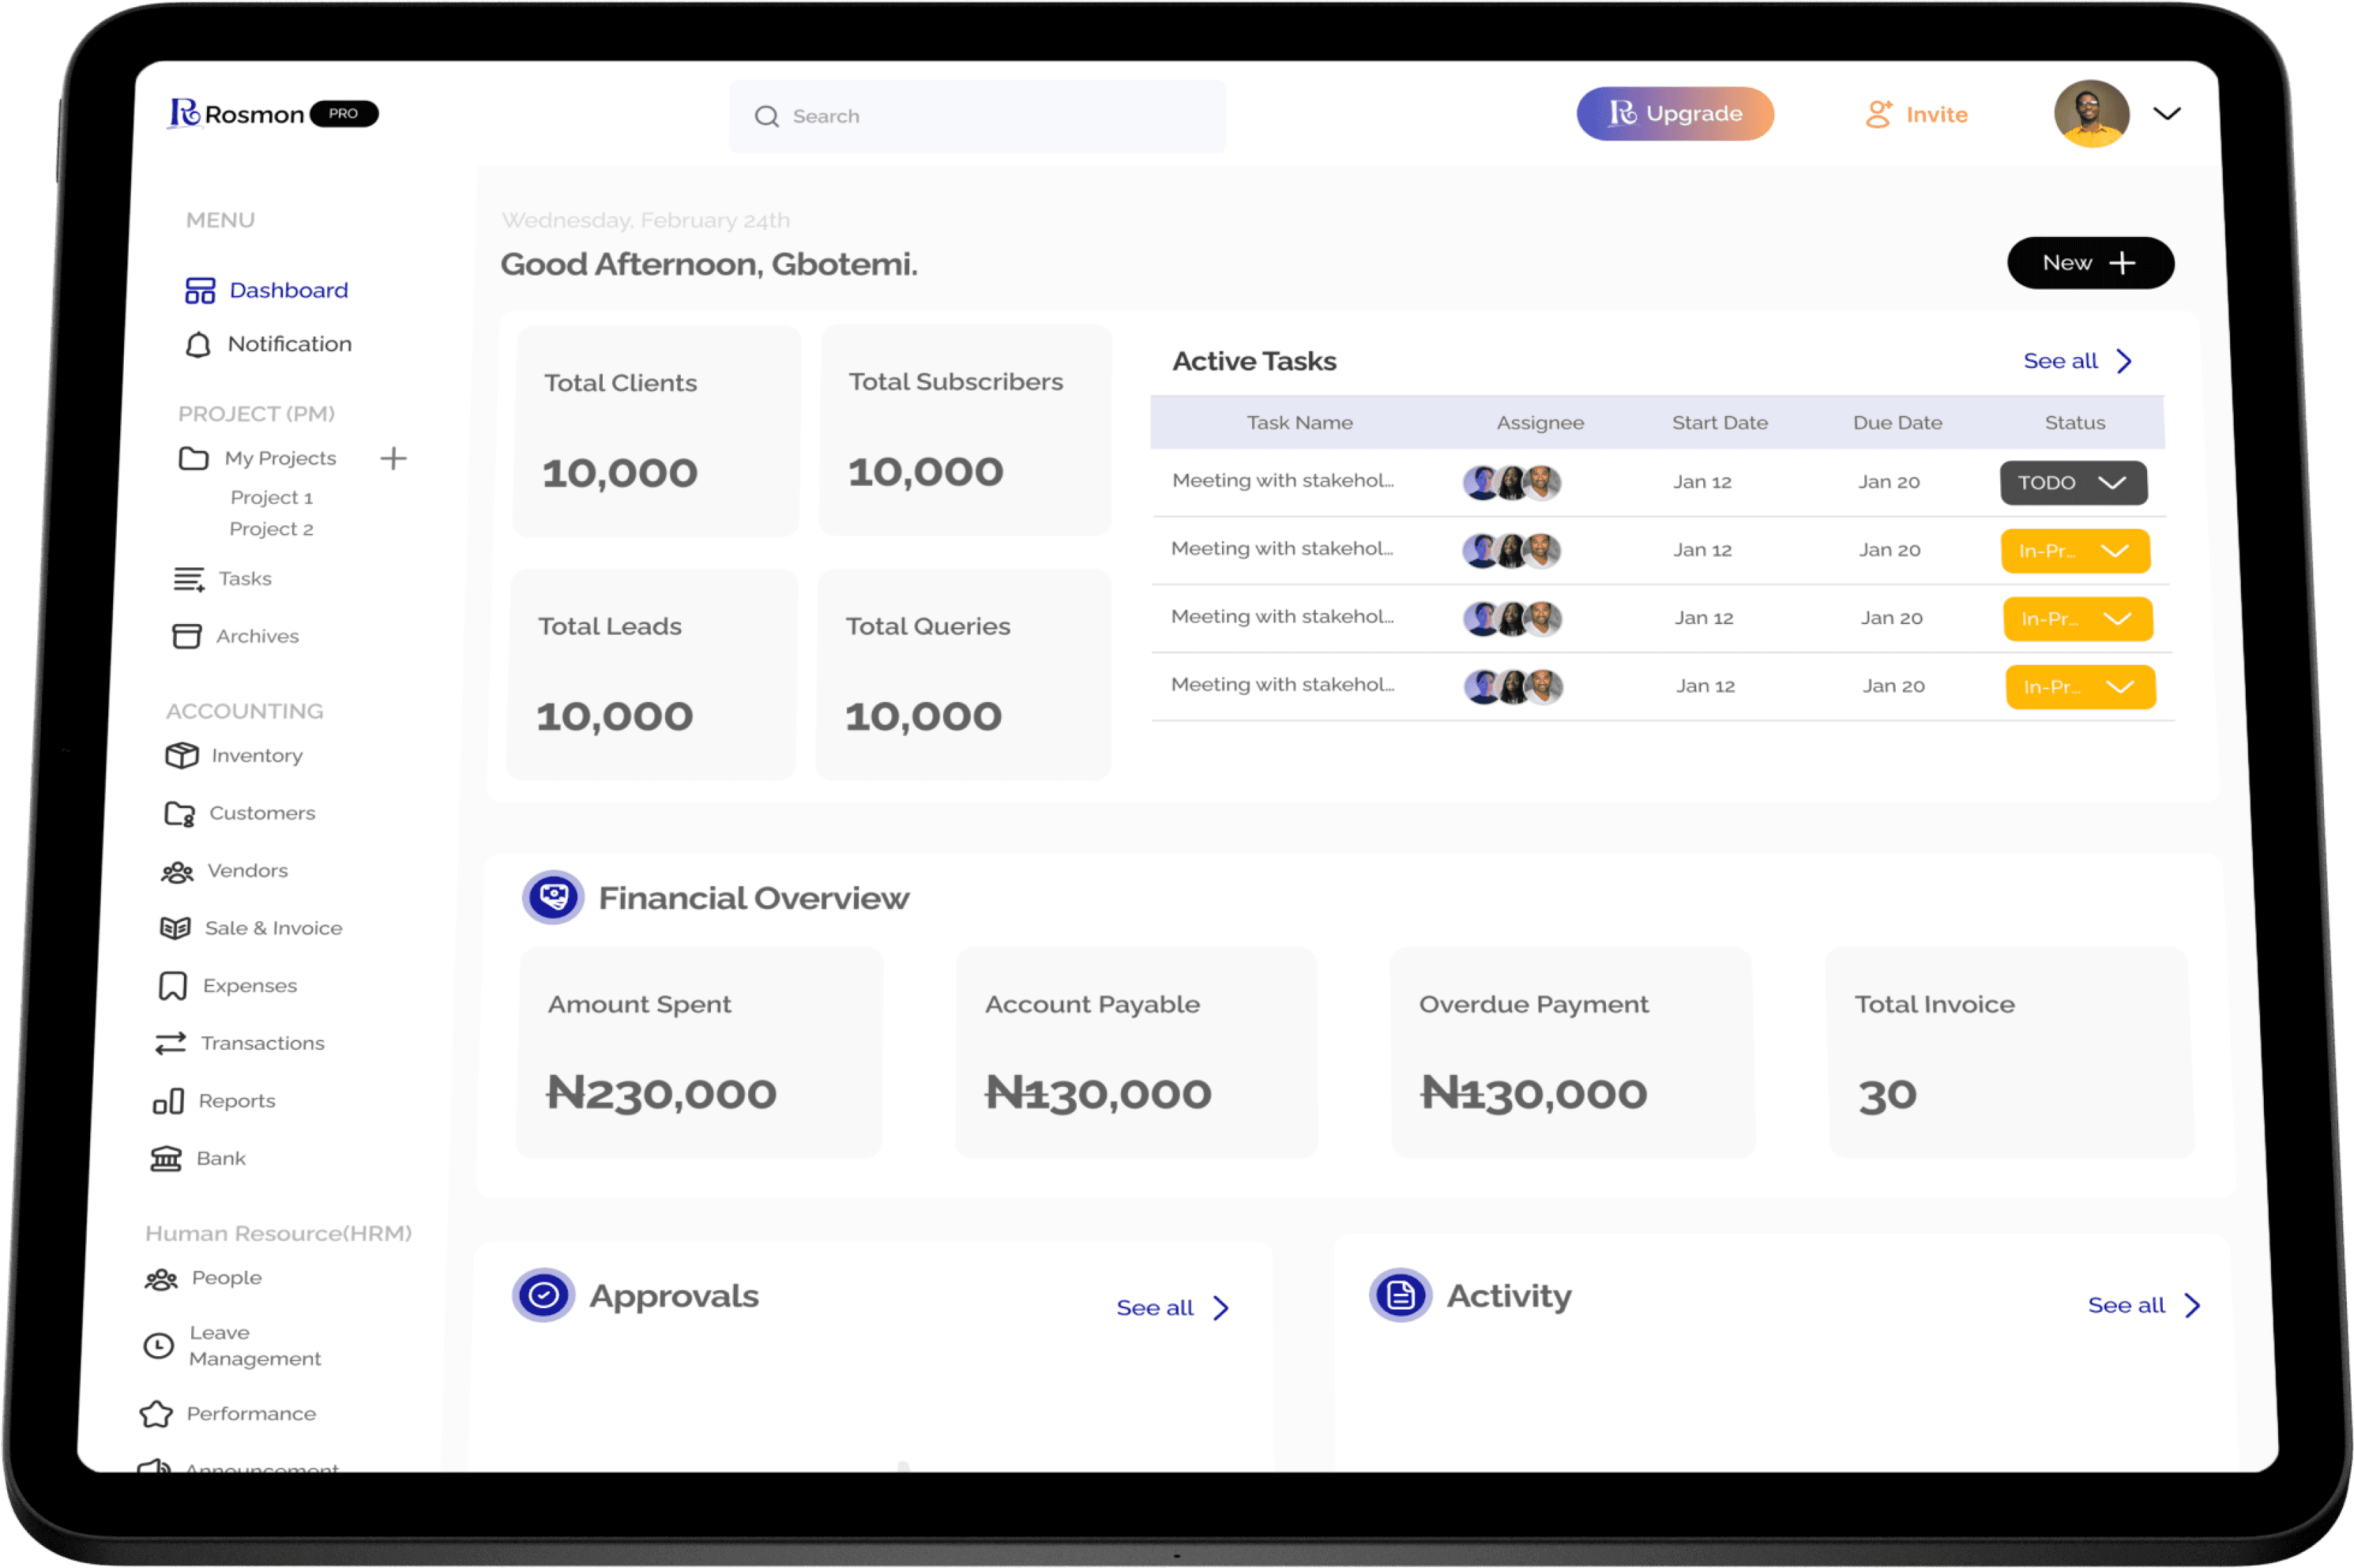2354x1568 pixels.
Task: Click the Invite person-plus icon
Action: pyautogui.click(x=1879, y=114)
